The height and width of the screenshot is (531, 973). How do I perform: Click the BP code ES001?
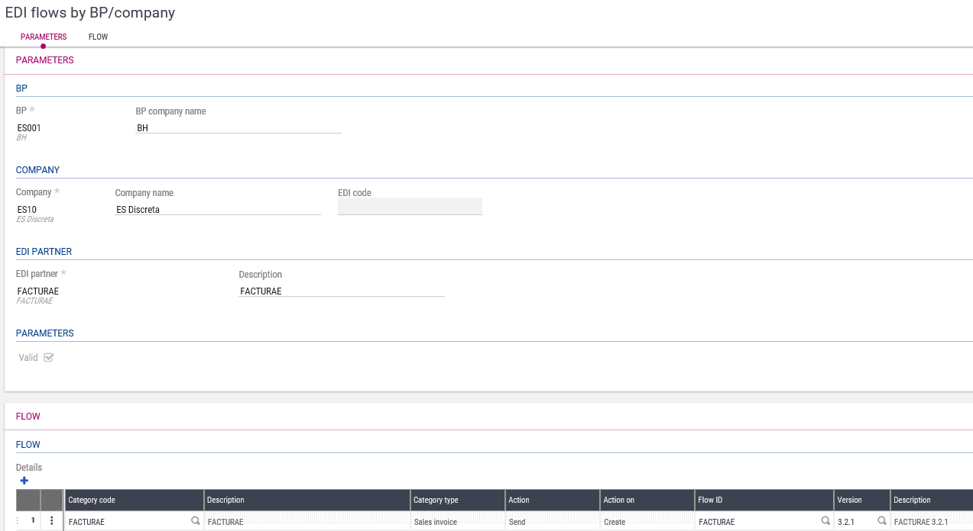tap(30, 128)
